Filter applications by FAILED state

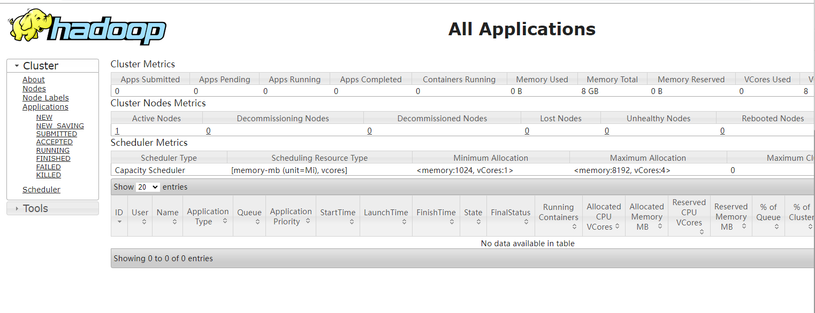tap(49, 167)
